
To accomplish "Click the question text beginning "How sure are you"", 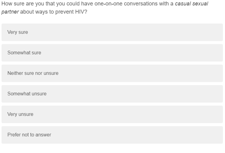I will [x=105, y=8].
